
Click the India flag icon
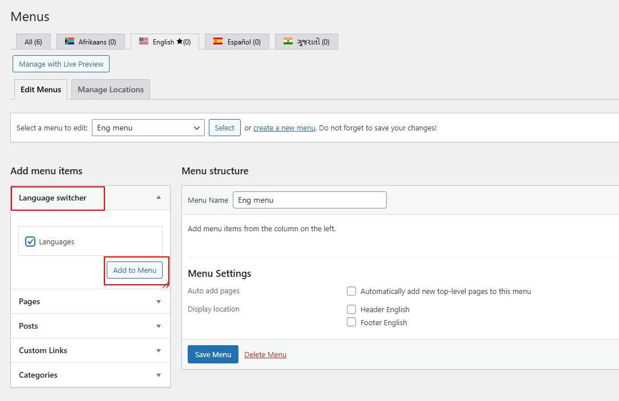pyautogui.click(x=288, y=42)
